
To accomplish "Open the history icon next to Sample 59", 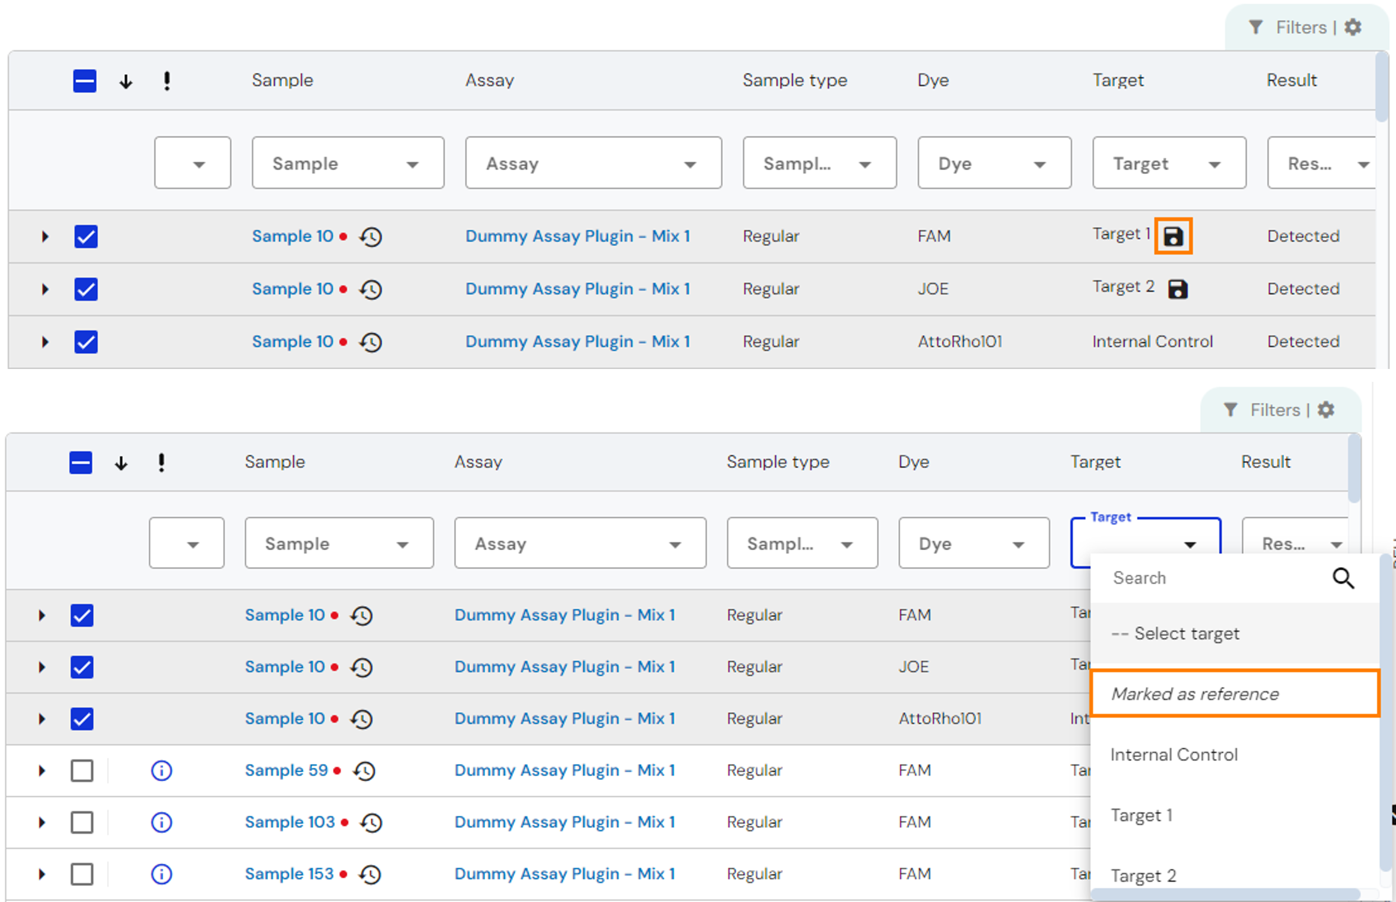I will 364,771.
